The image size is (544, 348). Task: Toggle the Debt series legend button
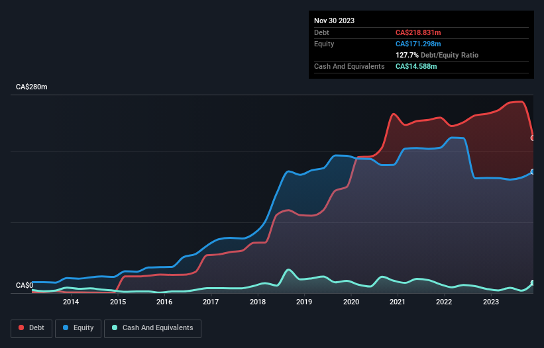(31, 328)
